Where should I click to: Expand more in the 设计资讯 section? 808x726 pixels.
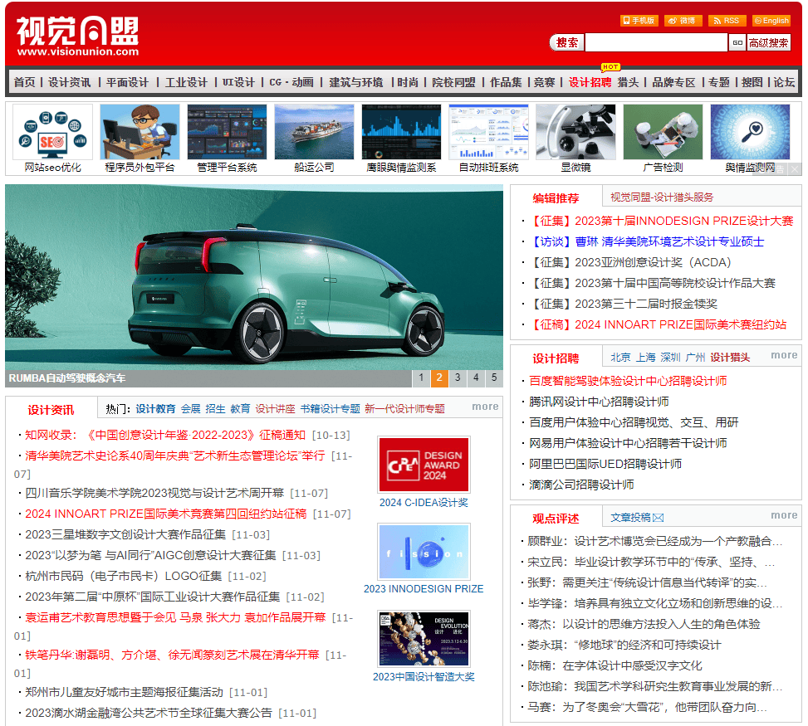coord(485,407)
